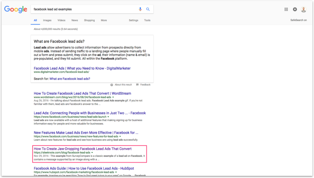Open the WordStream Facebook Lead Ads result
The height and width of the screenshot is (178, 314).
pyautogui.click(x=82, y=93)
